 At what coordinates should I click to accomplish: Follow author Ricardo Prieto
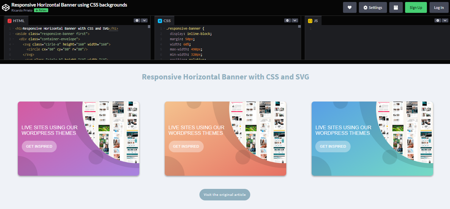click(x=40, y=10)
